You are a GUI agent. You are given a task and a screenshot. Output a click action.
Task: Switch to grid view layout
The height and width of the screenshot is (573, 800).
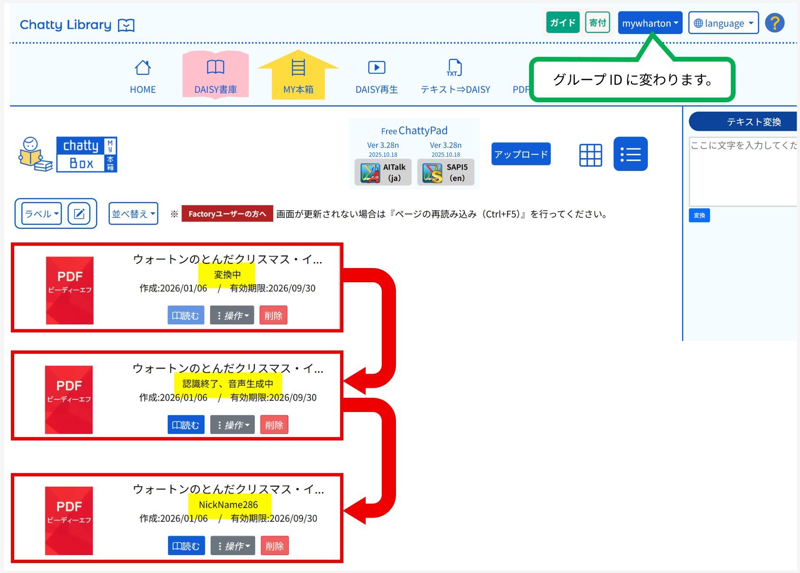[591, 155]
